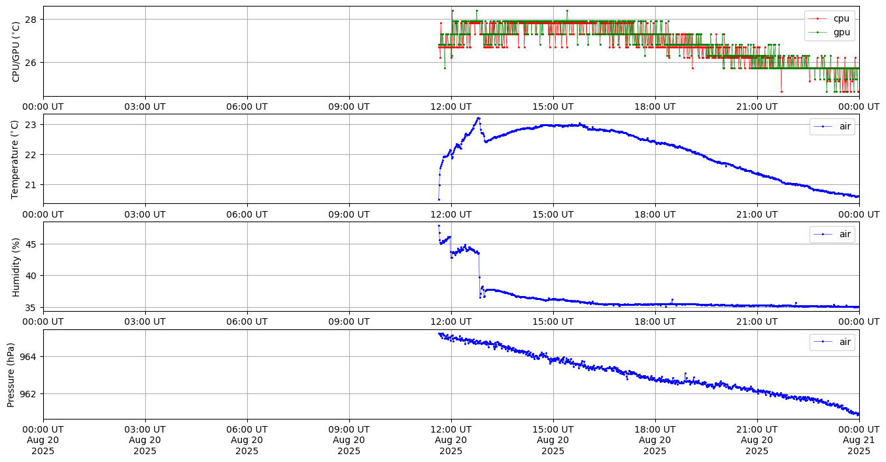Viewport: 886px width, 462px height.
Task: Click the 40 tick on the Humidity axis
Action: point(32,276)
